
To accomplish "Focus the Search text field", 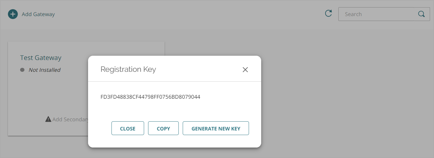I will pyautogui.click(x=376, y=14).
